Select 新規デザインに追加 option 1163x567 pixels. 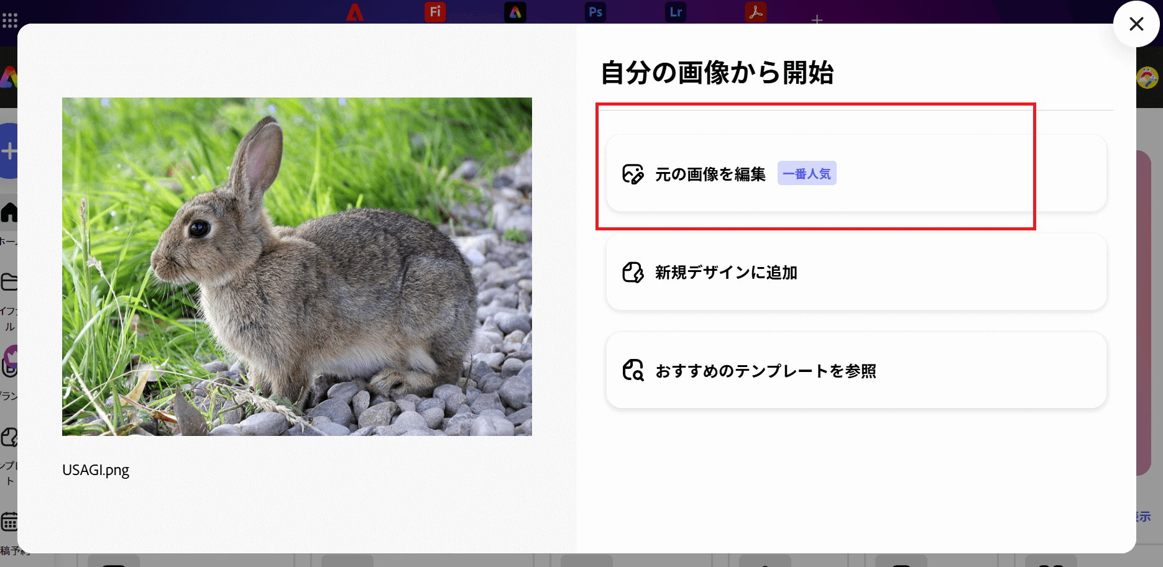(857, 272)
